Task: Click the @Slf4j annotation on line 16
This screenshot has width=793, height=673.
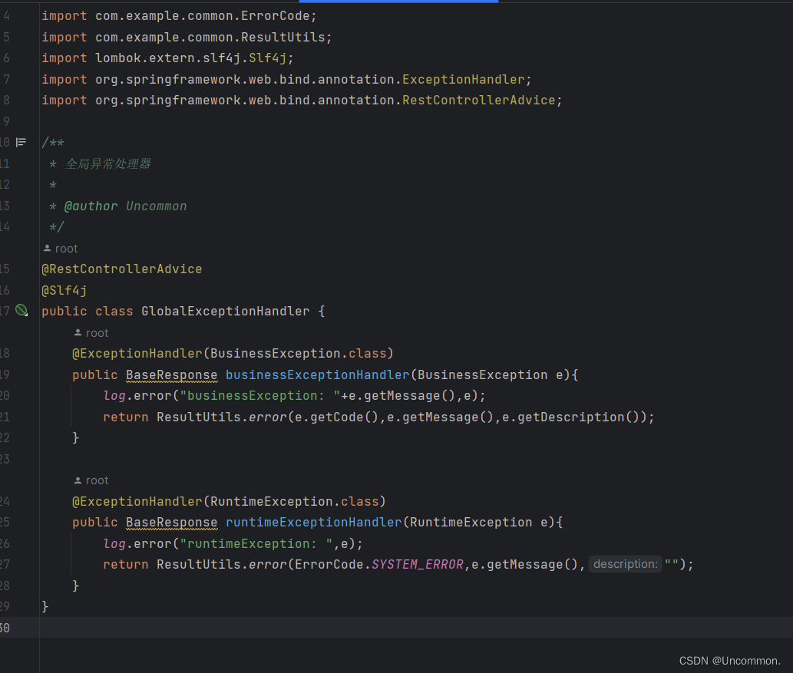Action: (x=64, y=290)
